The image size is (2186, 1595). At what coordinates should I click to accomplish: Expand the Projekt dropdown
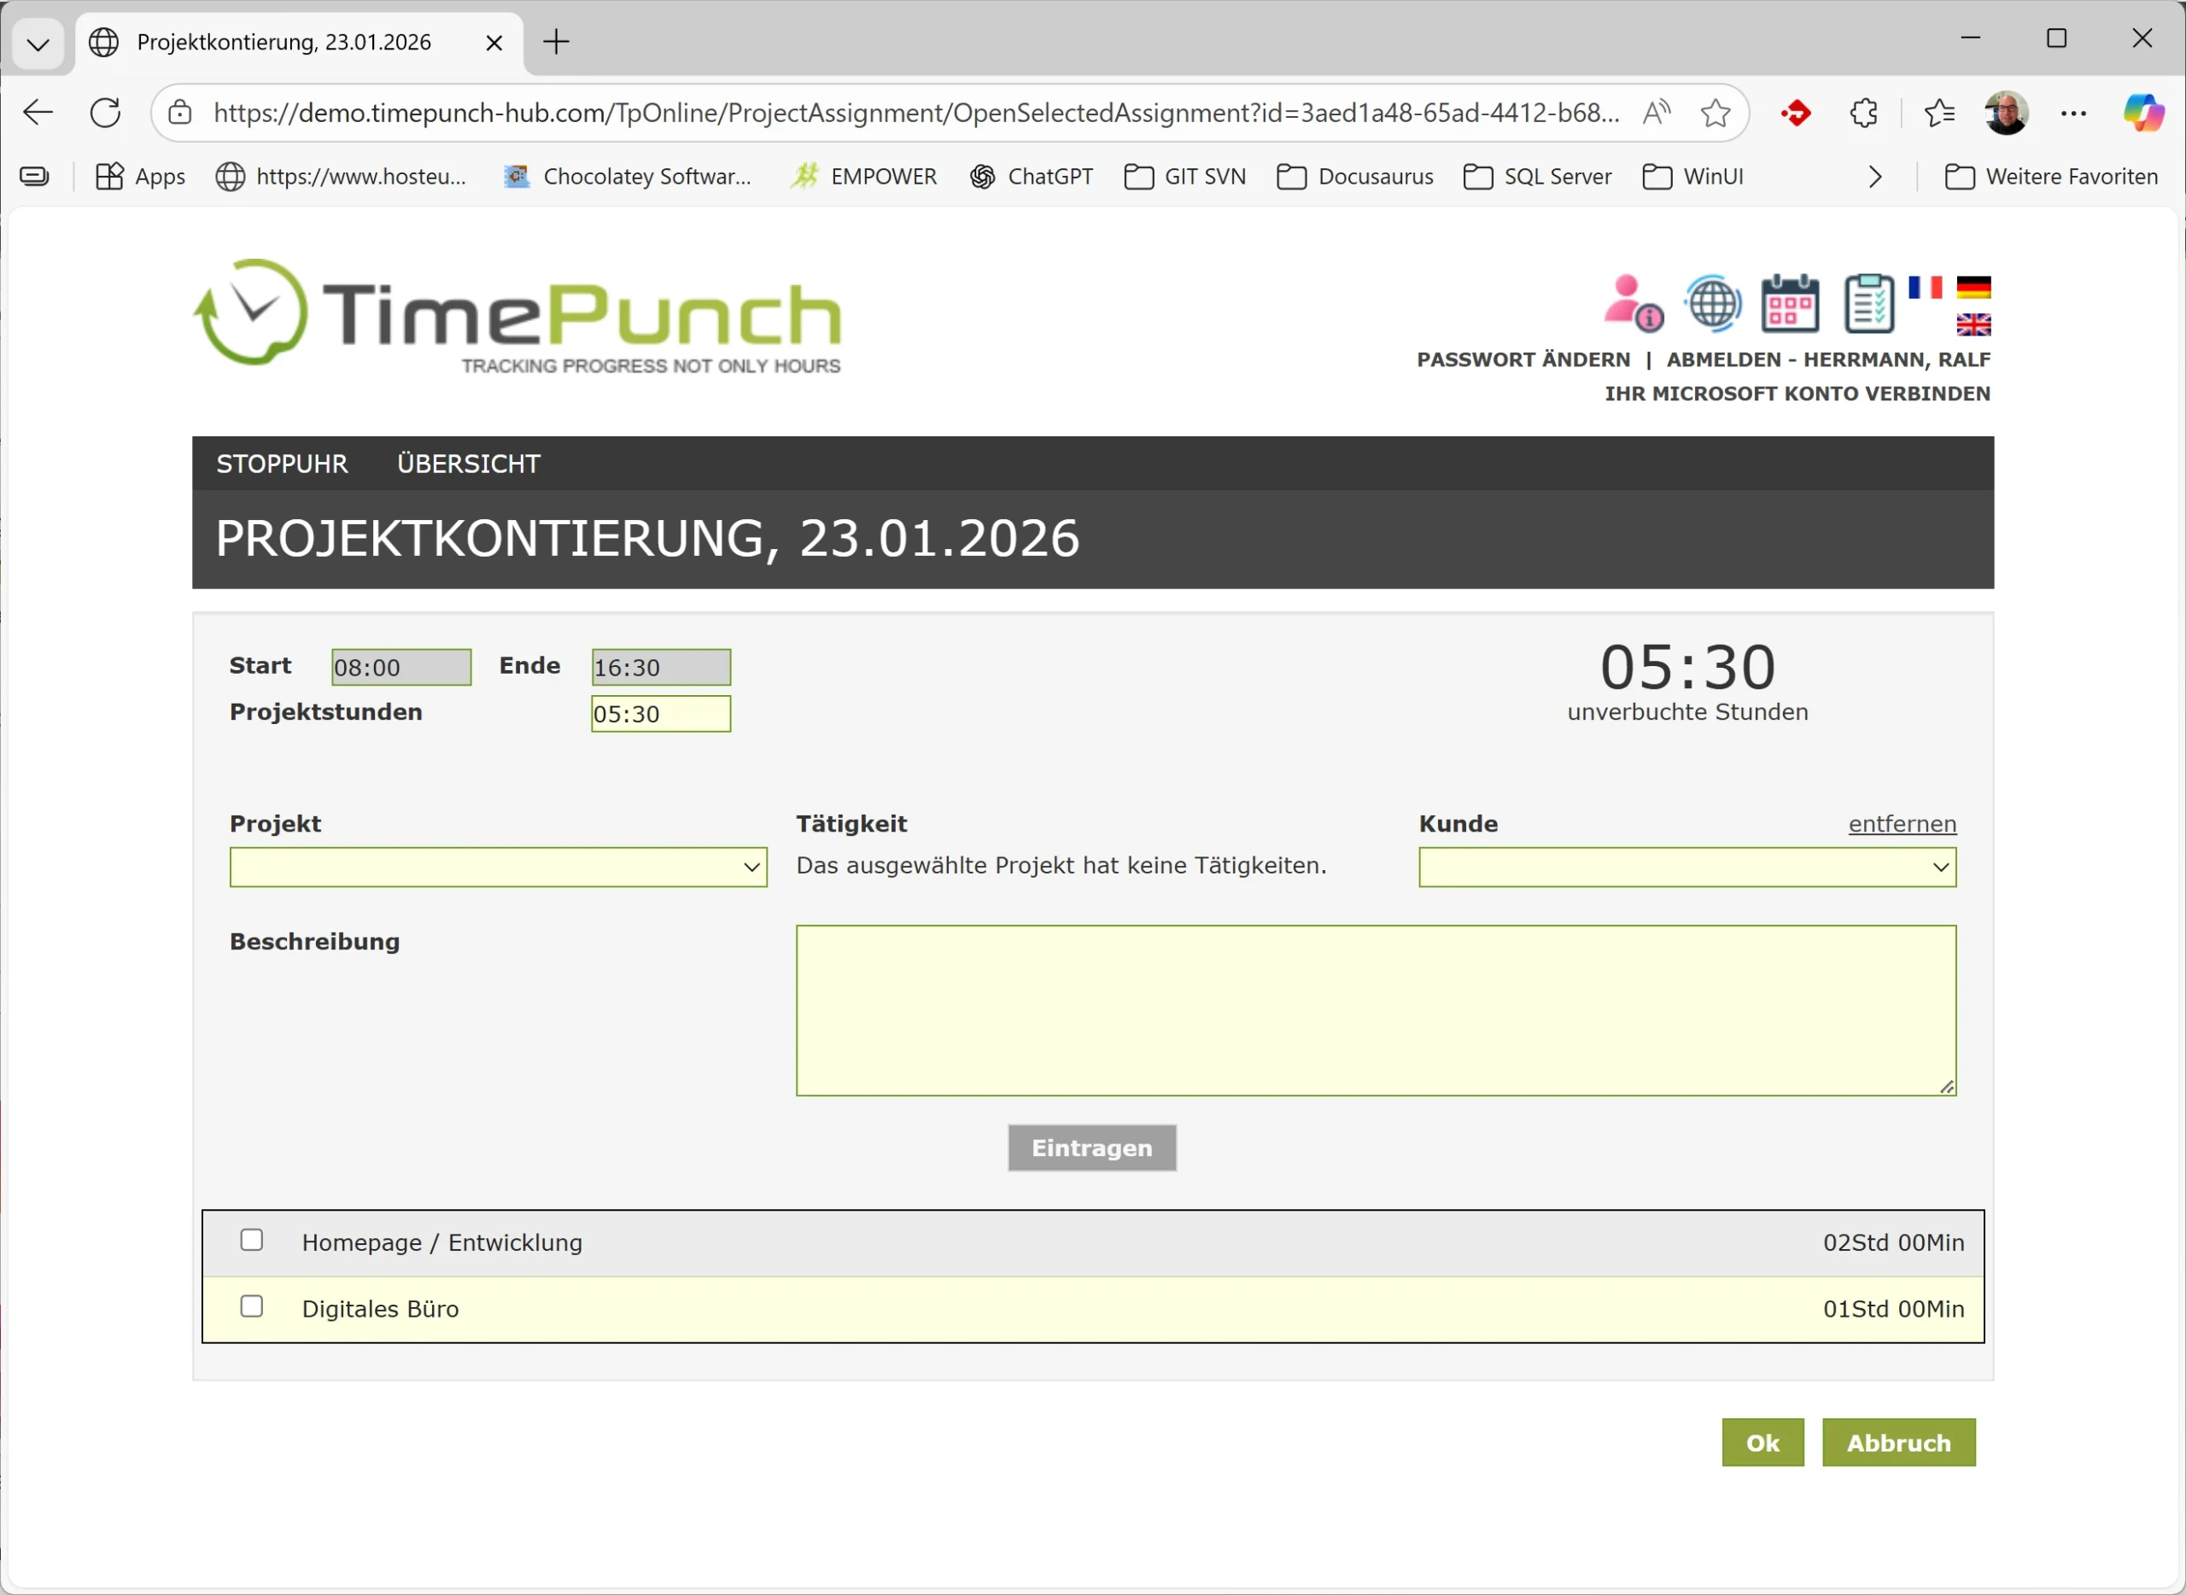pos(498,867)
